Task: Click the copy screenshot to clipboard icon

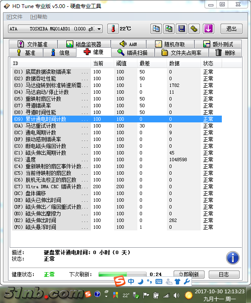Action: point(169,29)
